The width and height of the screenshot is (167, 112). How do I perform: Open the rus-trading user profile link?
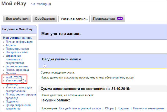[39, 4]
